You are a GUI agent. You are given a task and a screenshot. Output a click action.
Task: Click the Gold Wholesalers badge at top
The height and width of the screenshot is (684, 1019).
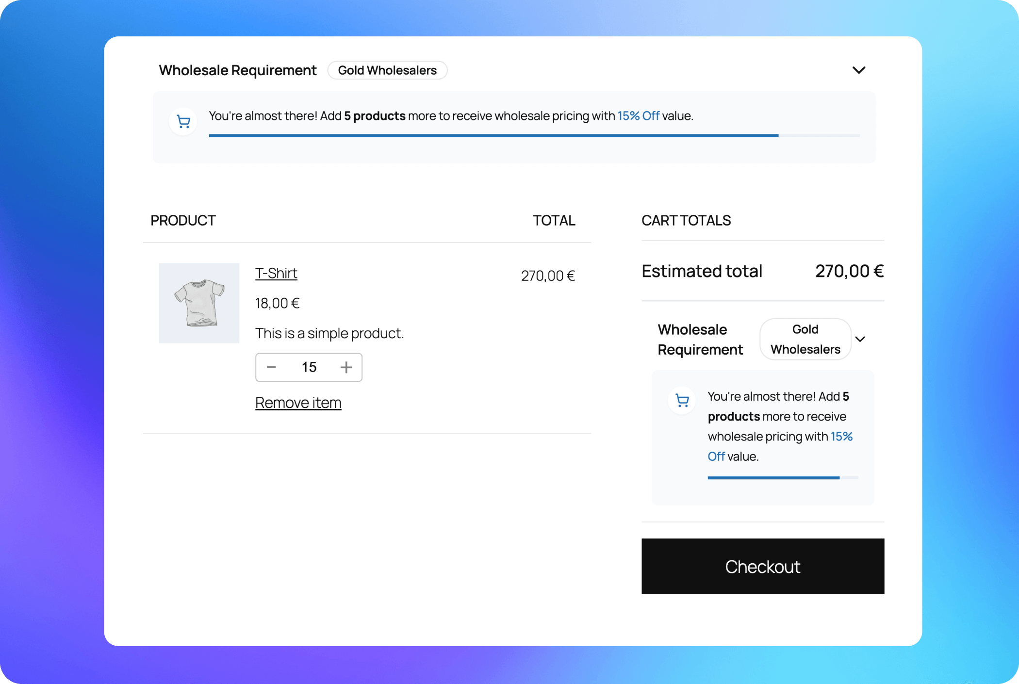pos(387,70)
